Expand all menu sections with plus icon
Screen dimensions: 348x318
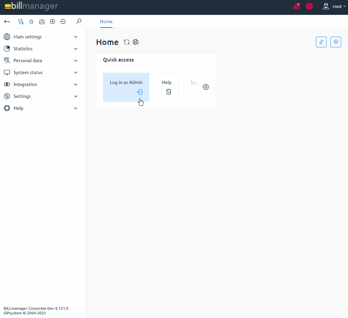pyautogui.click(x=52, y=21)
